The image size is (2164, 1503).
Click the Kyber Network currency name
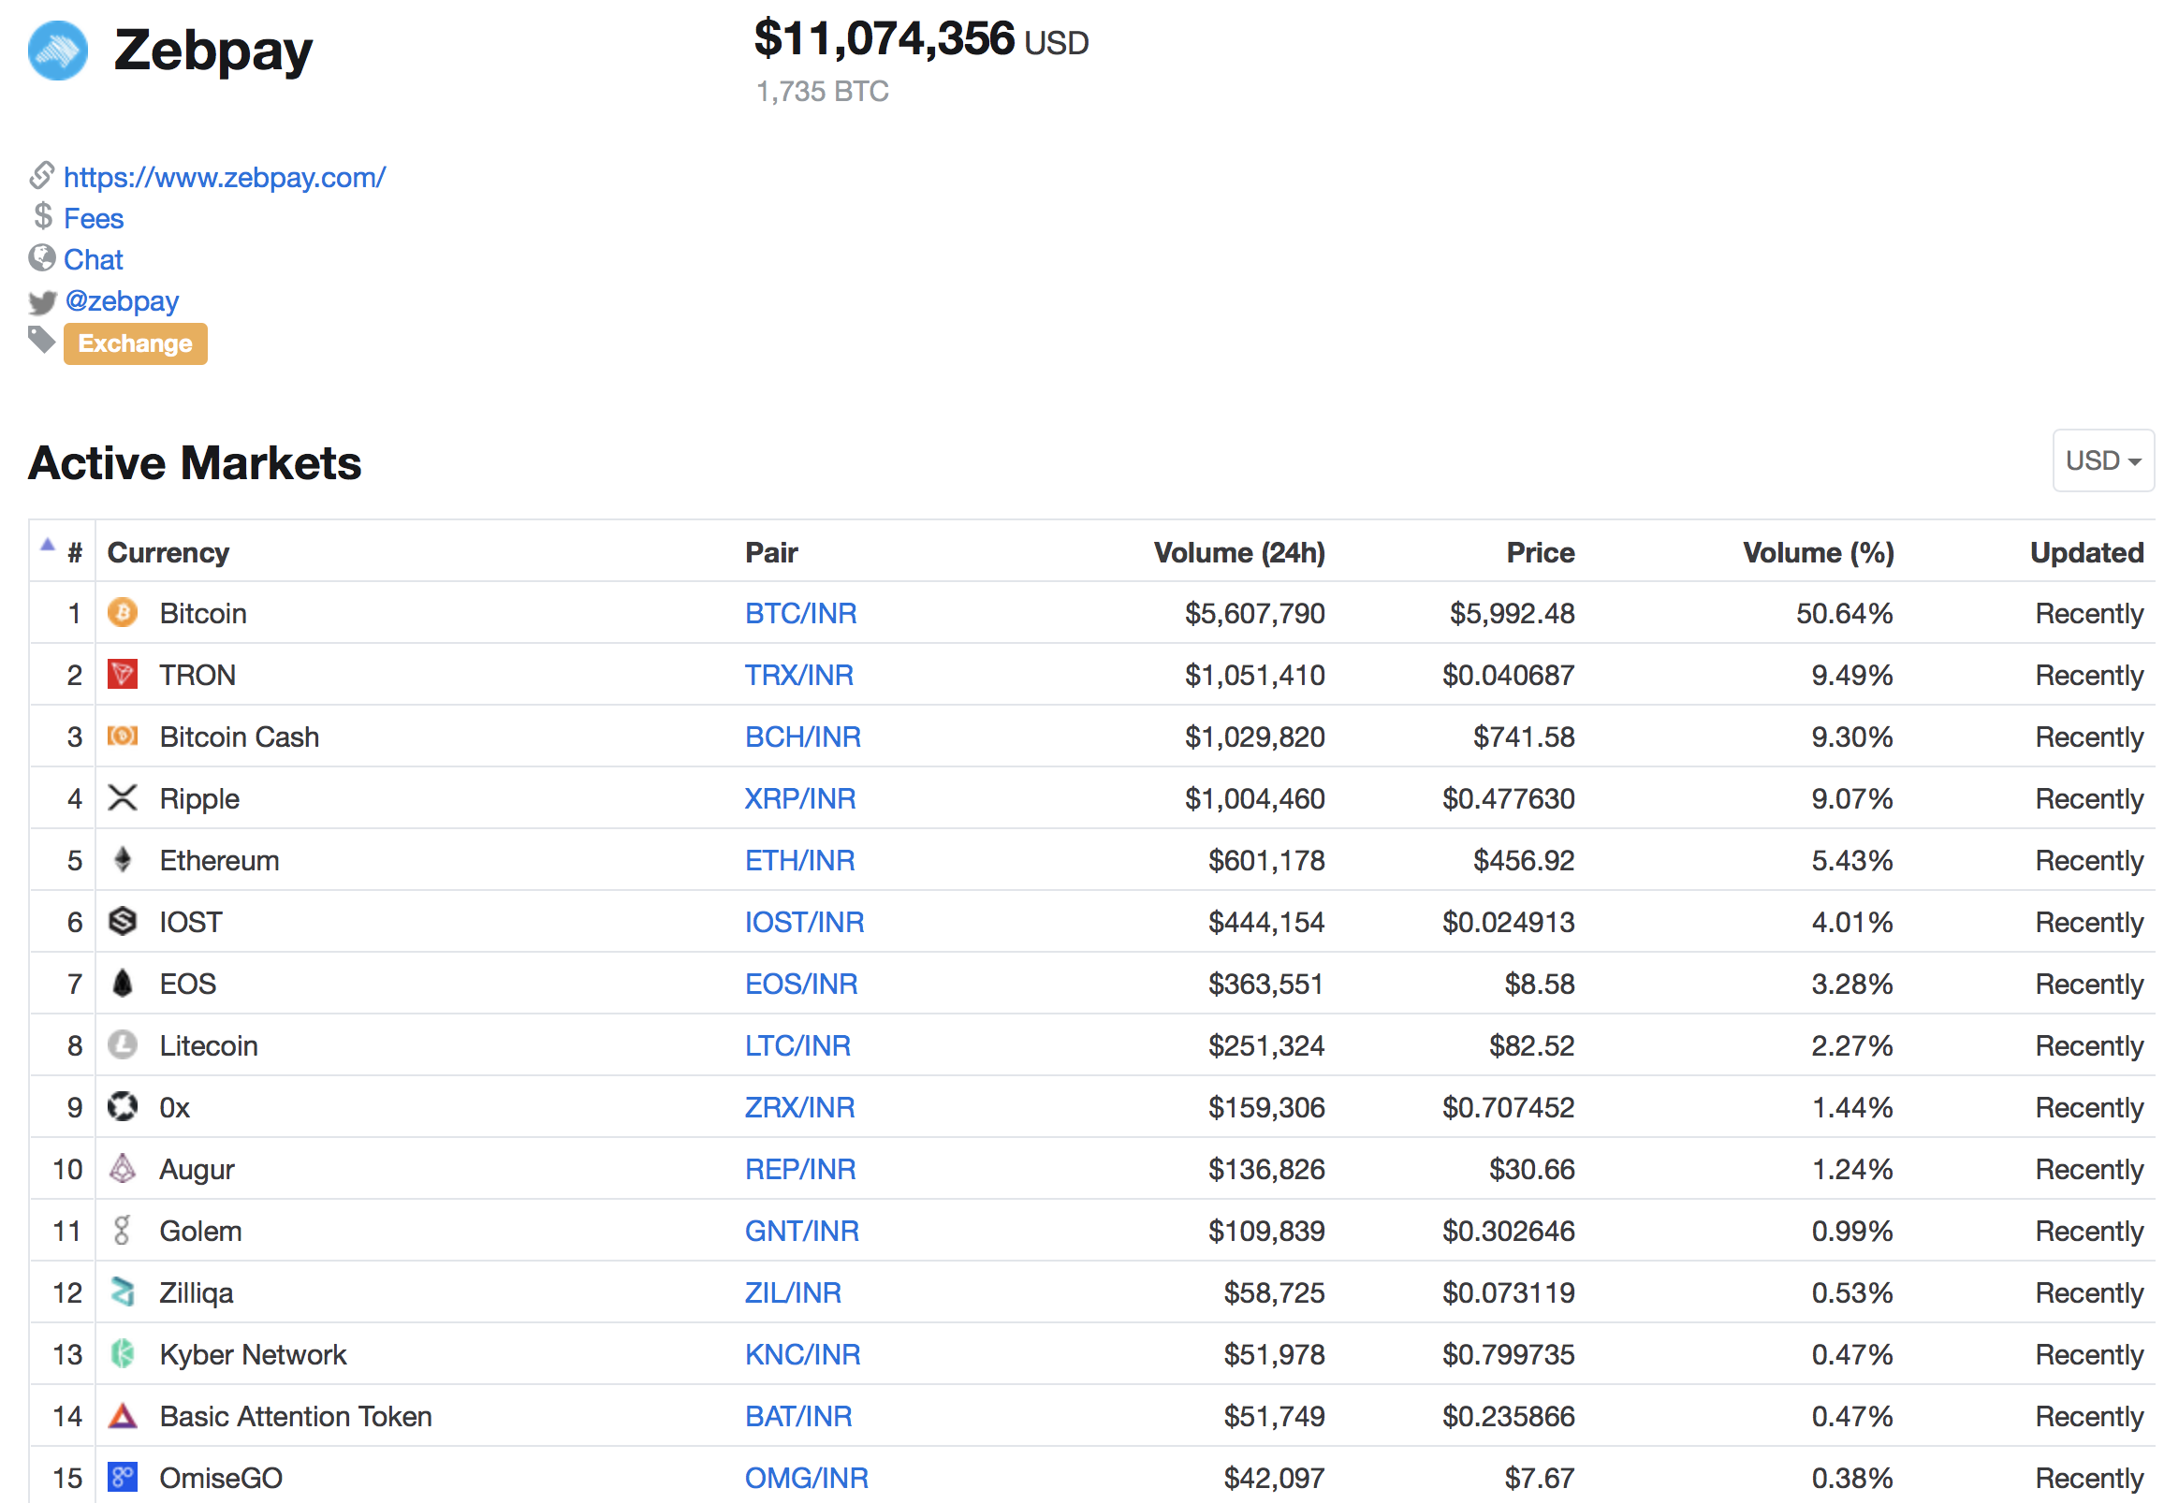[253, 1354]
